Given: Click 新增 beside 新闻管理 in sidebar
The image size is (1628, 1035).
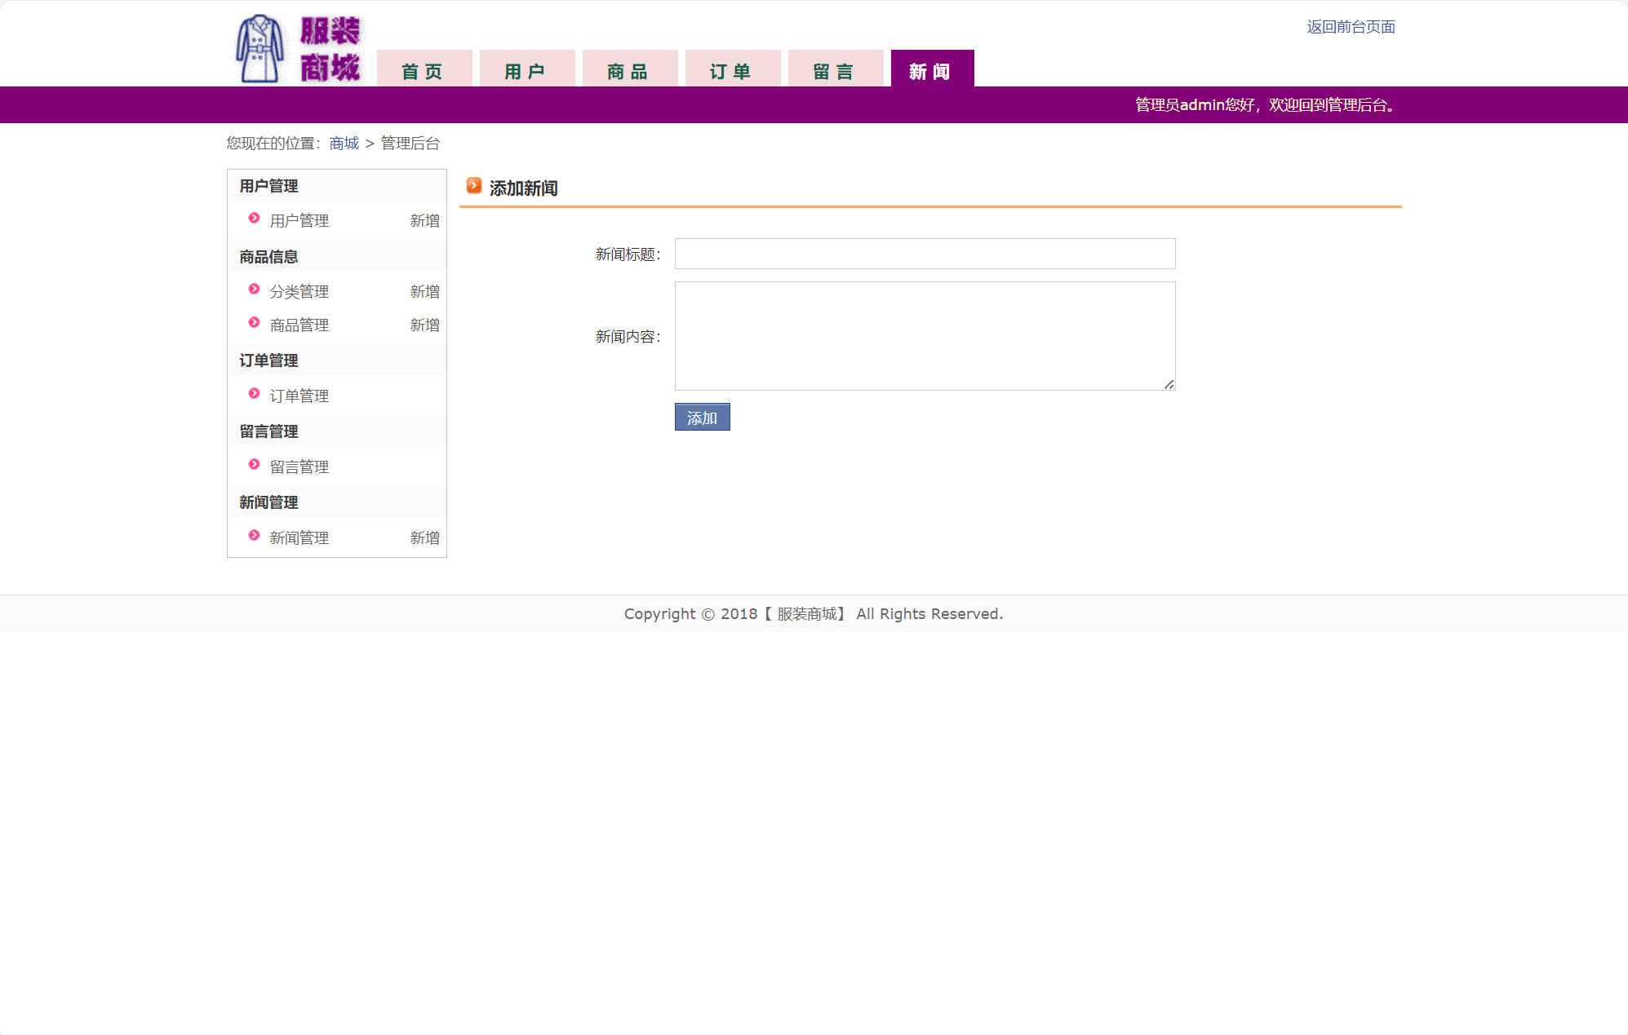Looking at the screenshot, I should (424, 538).
